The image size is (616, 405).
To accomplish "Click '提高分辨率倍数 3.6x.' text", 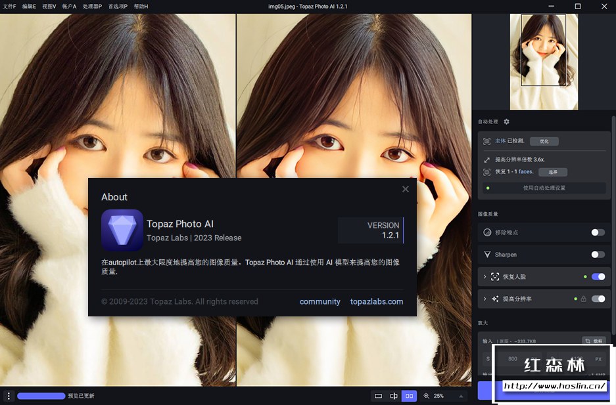I will [520, 160].
